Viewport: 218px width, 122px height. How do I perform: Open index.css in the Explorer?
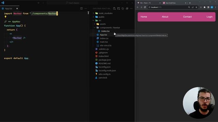coord(104,38)
